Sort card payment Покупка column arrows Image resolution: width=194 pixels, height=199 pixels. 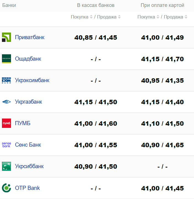158,17
